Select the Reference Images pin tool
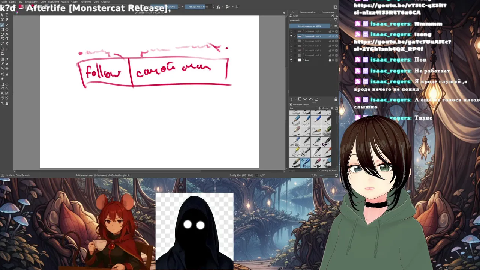This screenshot has height=270, width=480. (x=2, y=79)
